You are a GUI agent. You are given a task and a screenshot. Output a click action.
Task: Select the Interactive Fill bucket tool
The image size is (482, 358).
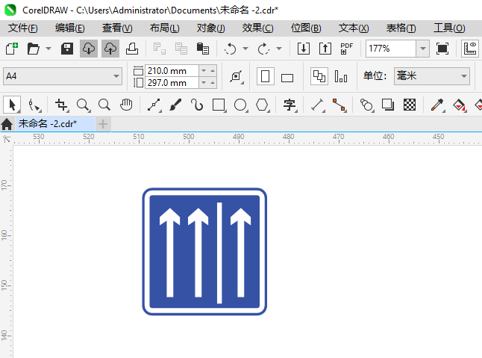(x=460, y=105)
